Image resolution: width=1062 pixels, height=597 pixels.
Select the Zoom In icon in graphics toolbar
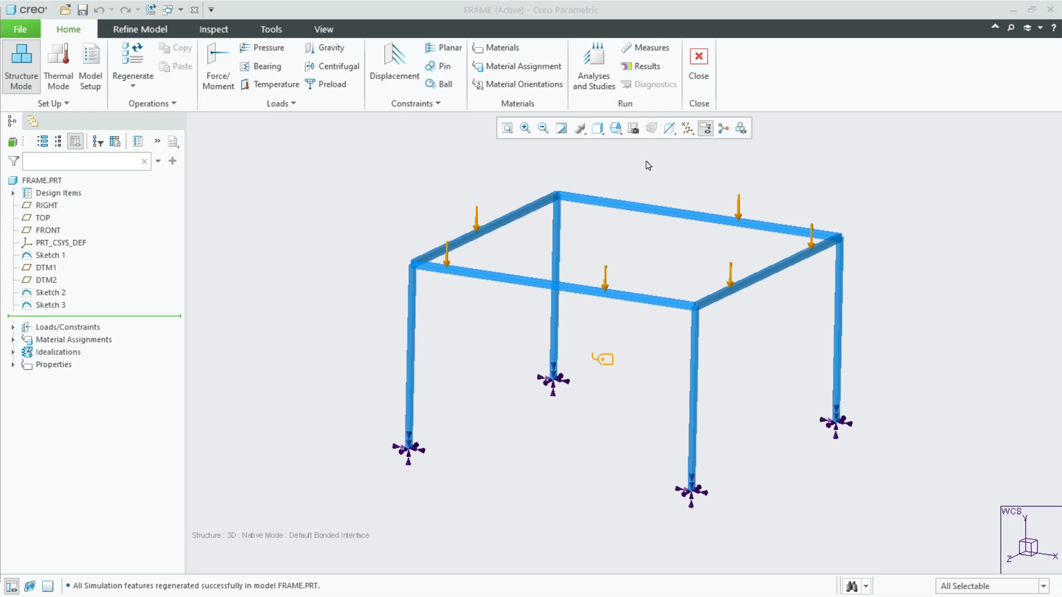pos(525,128)
